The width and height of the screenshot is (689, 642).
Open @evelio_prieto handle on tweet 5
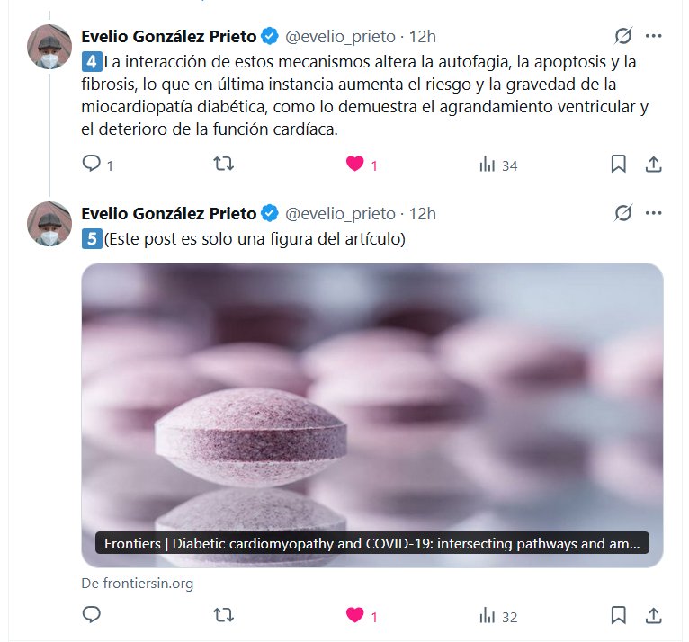[x=340, y=214]
